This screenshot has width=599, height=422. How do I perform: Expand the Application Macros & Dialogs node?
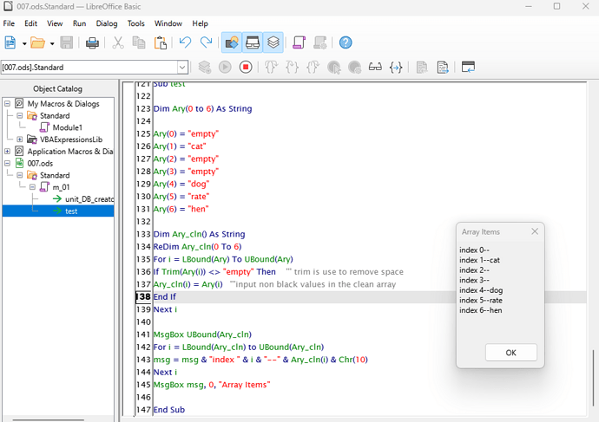[x=7, y=151]
